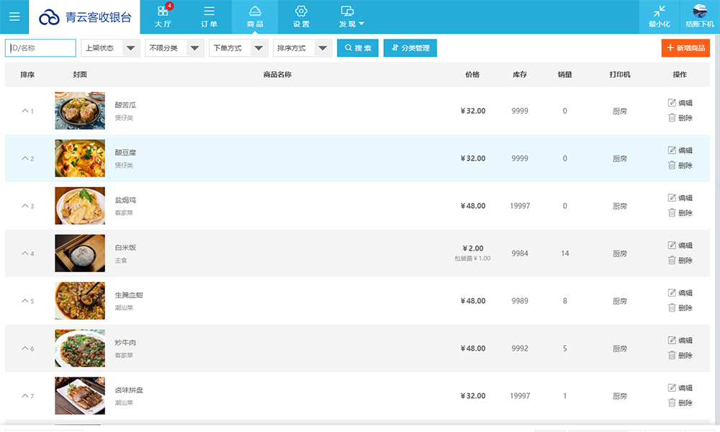This screenshot has width=720, height=432.
Task: Delete the 炒牛肉 product
Action: point(680,356)
